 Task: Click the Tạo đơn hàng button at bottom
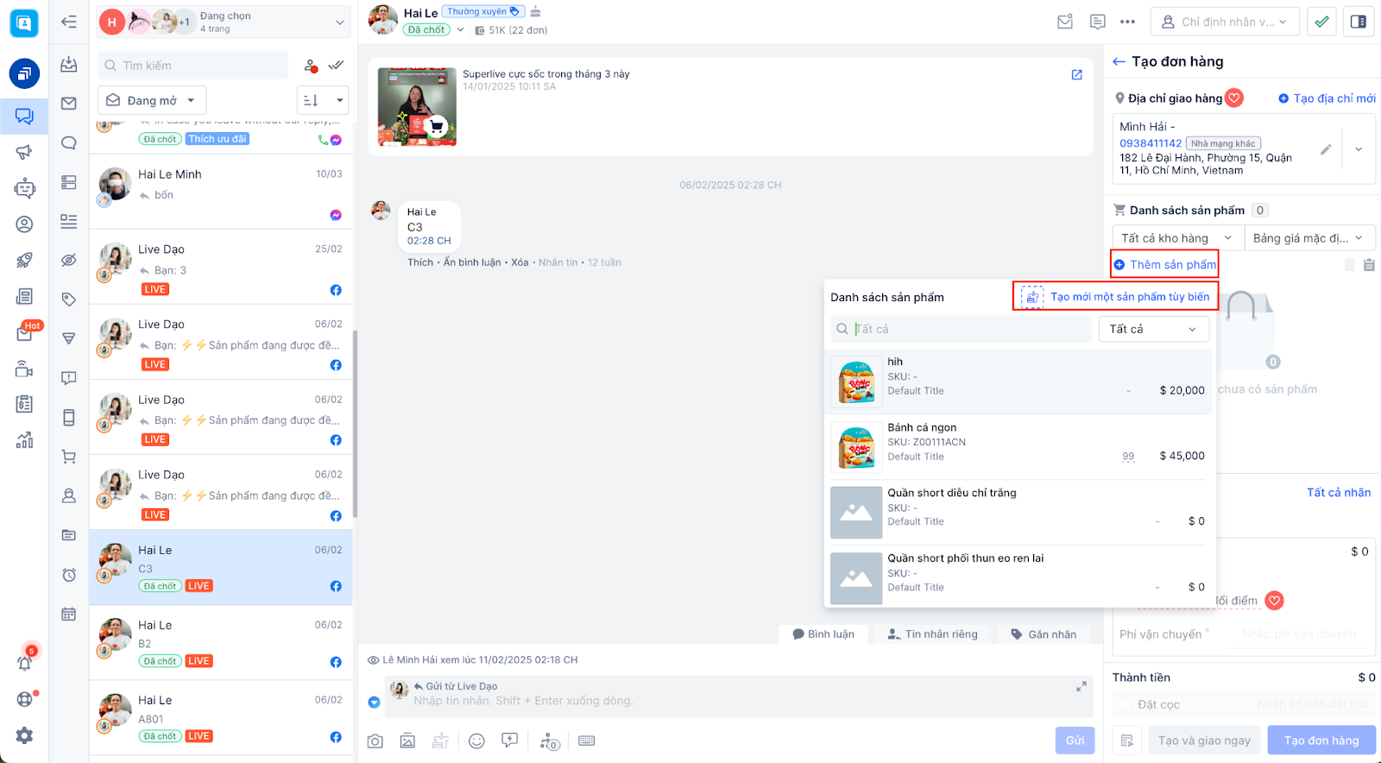coord(1321,741)
